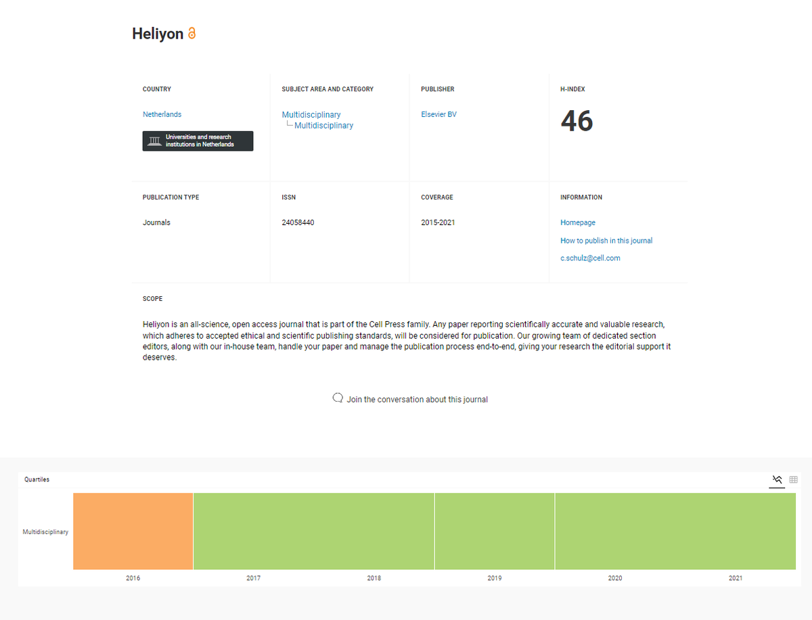Screen dimensions: 812x620
Task: Click the Journals publication type value
Action: (156, 222)
